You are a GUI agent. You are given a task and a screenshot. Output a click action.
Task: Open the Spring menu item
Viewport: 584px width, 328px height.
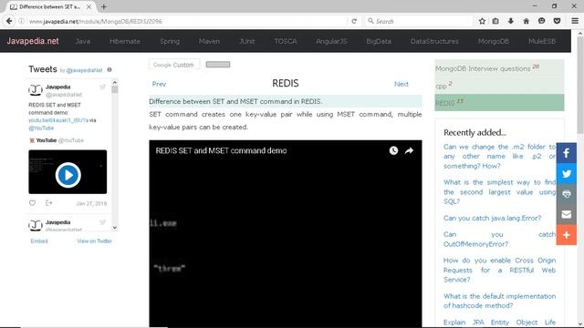tap(170, 41)
